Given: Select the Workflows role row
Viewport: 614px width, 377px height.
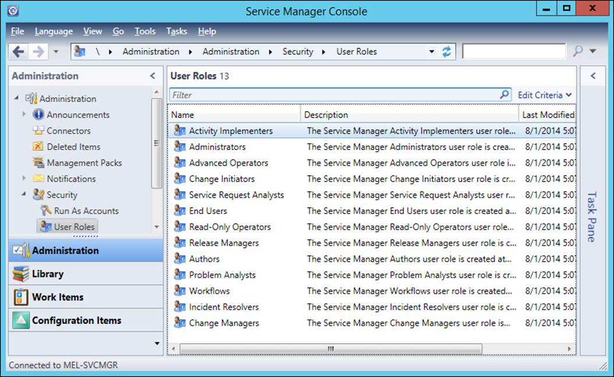Looking at the screenshot, I should tap(372, 291).
